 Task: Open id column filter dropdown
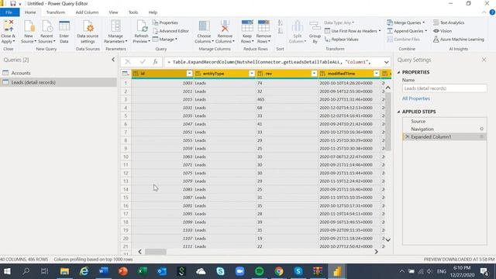(x=189, y=74)
